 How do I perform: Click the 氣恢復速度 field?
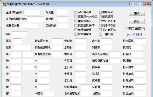pyautogui.click(x=57, y=41)
